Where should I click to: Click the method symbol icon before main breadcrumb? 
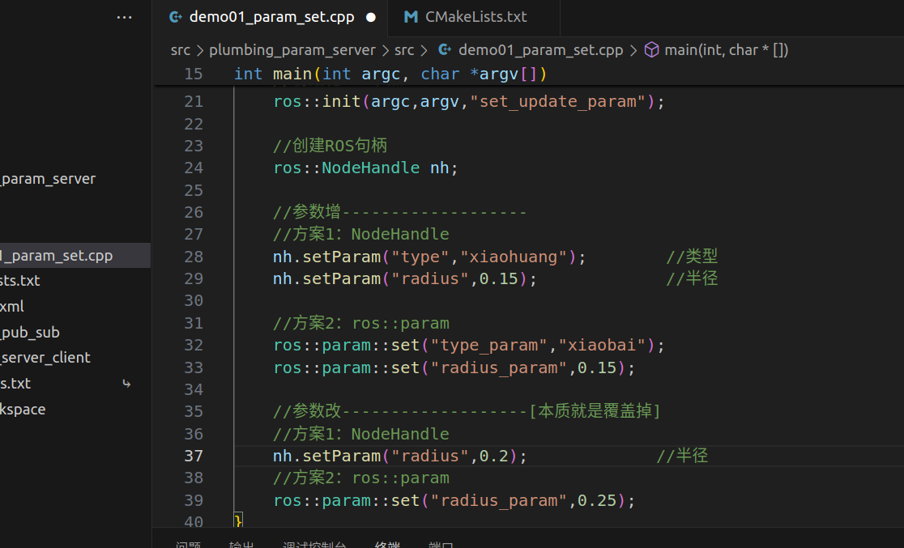[653, 49]
